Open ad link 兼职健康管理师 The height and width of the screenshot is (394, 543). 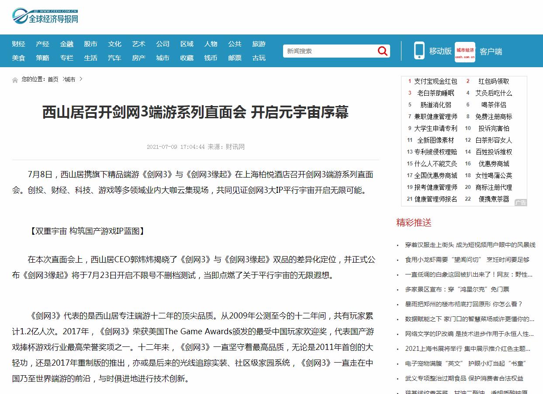coord(436,116)
